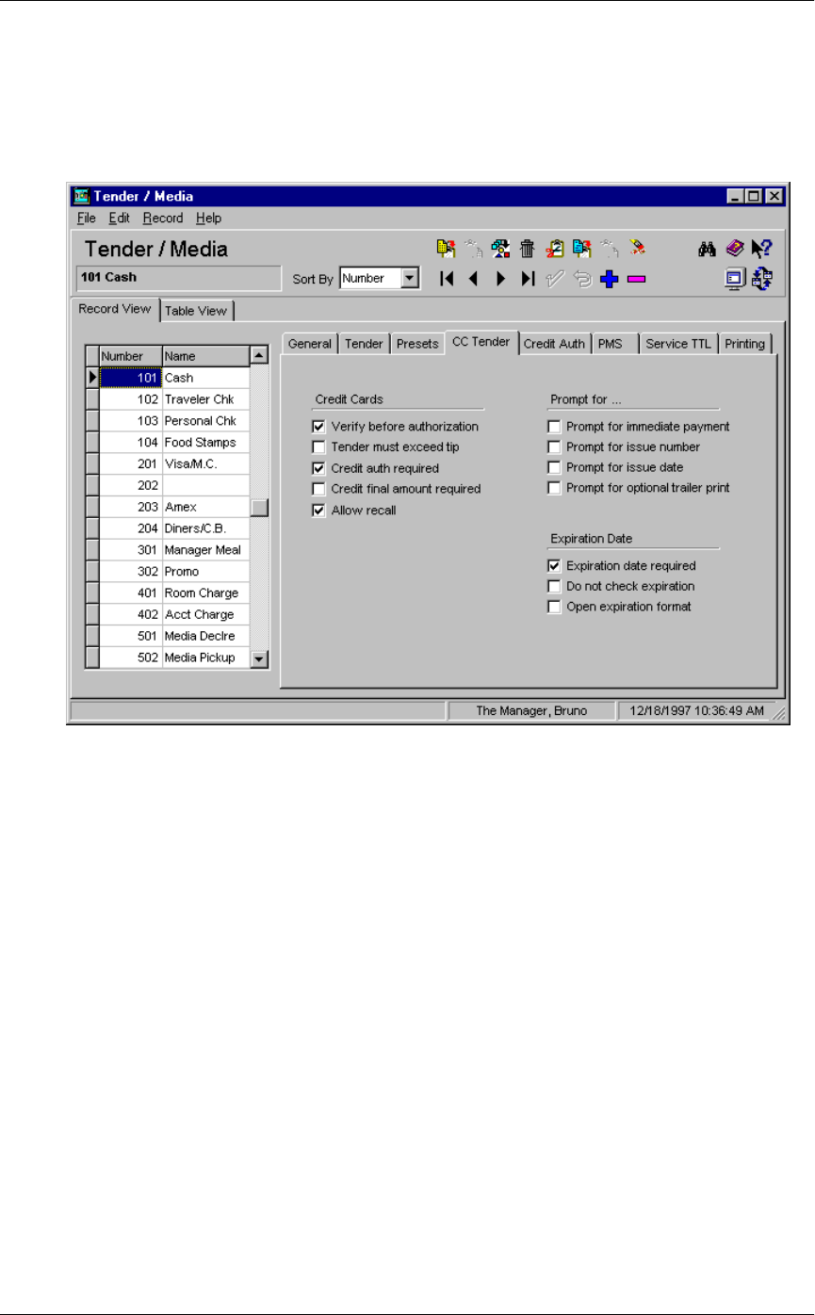Click the binoculars find icon

point(707,249)
